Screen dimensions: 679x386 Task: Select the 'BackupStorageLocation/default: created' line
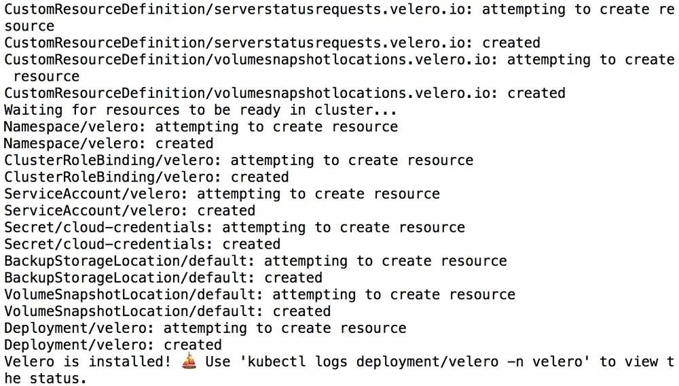click(x=163, y=278)
